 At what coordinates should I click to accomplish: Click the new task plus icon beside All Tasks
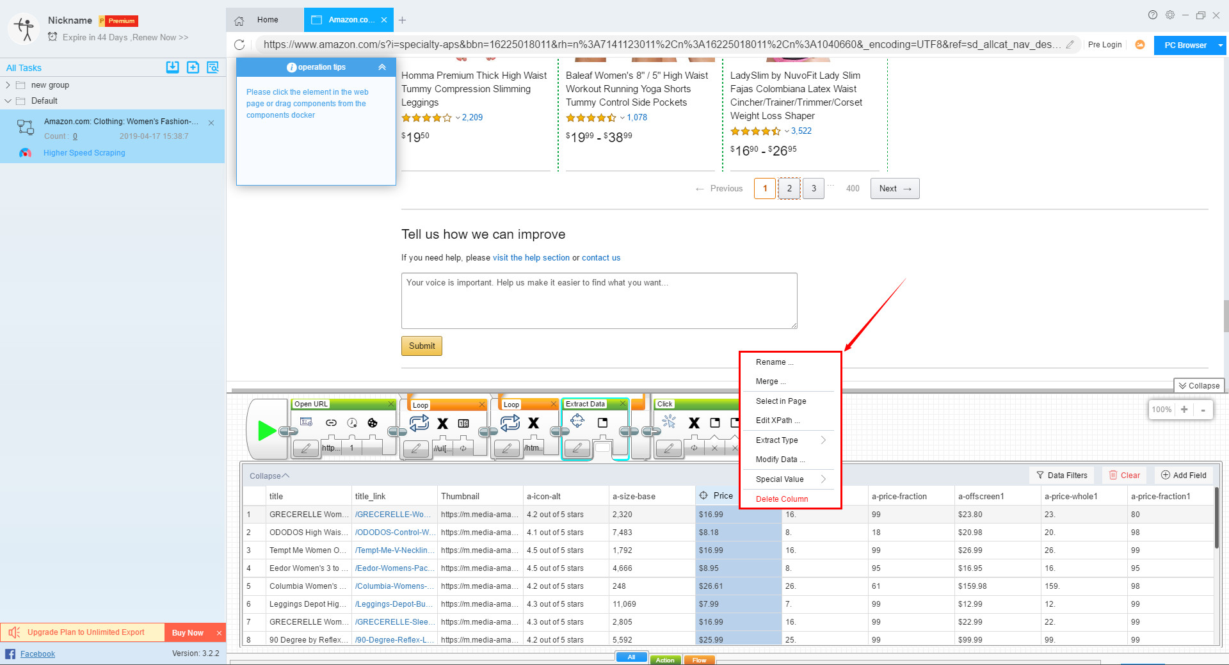(193, 67)
